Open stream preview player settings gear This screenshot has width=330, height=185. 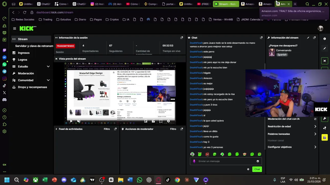168,121
